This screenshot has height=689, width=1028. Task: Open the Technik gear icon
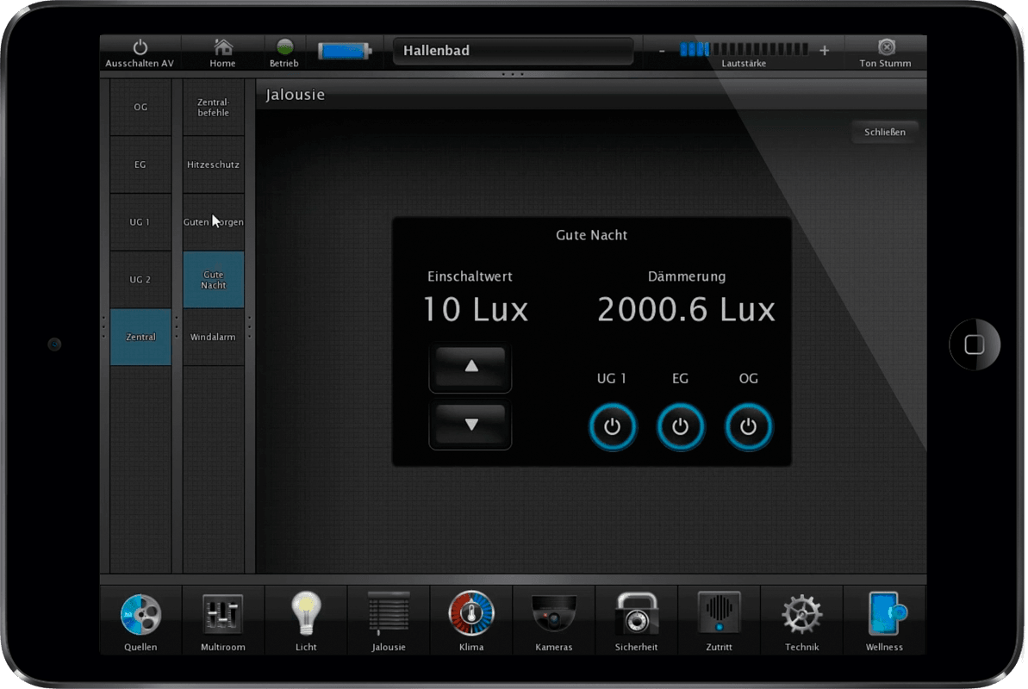tap(801, 615)
